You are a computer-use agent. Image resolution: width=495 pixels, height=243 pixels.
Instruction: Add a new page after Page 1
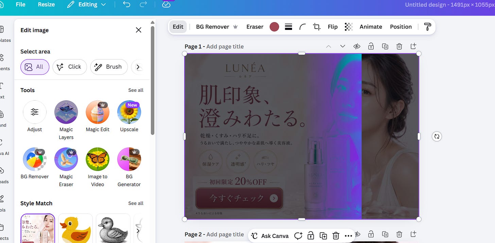[413, 46]
